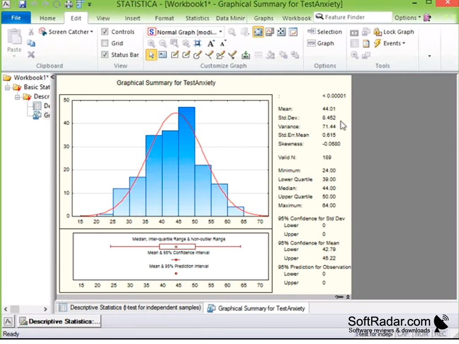Click the freehand drawing pencil tool
The width and height of the screenshot is (459, 344).
coord(232,55)
